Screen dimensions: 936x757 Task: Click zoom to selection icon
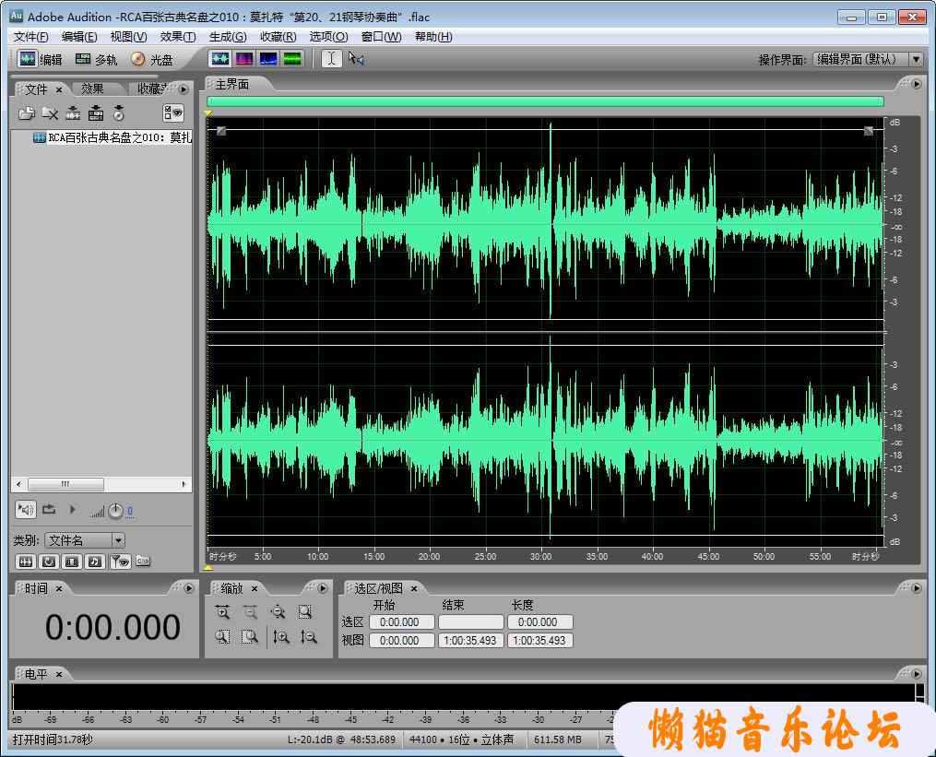coord(305,612)
